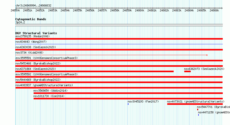The image size is (230, 125).
Task: Click the Cytogenetic Bands track title
Action: tap(31, 19)
